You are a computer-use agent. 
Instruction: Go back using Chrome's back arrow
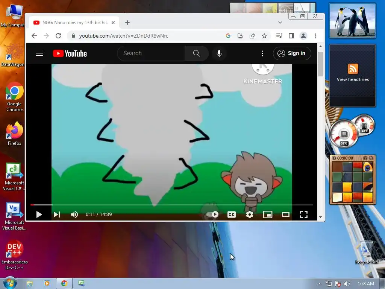(x=34, y=36)
